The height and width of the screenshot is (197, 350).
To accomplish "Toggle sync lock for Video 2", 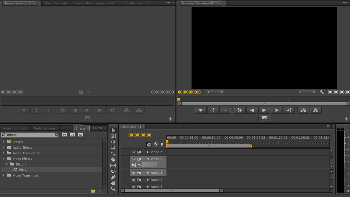I will click(139, 152).
